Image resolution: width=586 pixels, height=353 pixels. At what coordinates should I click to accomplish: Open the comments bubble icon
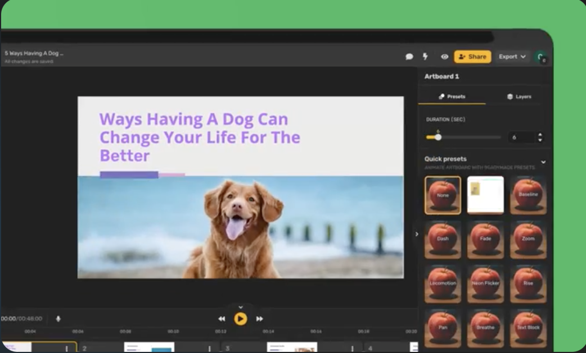[x=409, y=57]
